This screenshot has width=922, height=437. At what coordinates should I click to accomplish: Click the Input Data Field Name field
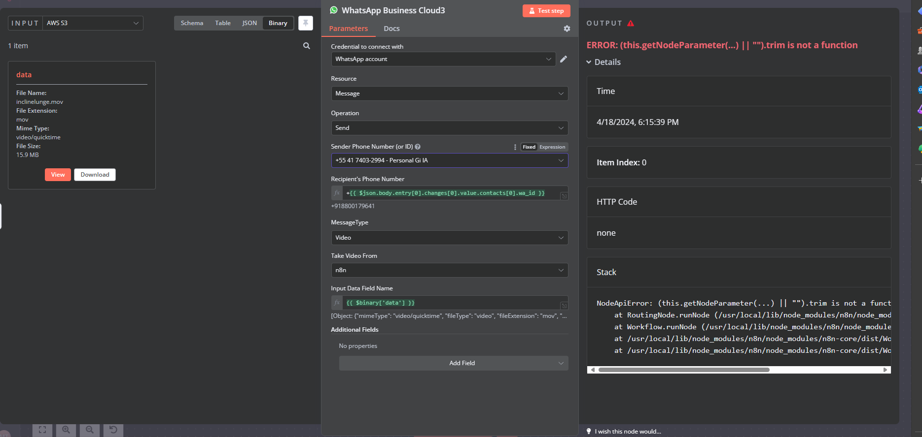point(452,303)
